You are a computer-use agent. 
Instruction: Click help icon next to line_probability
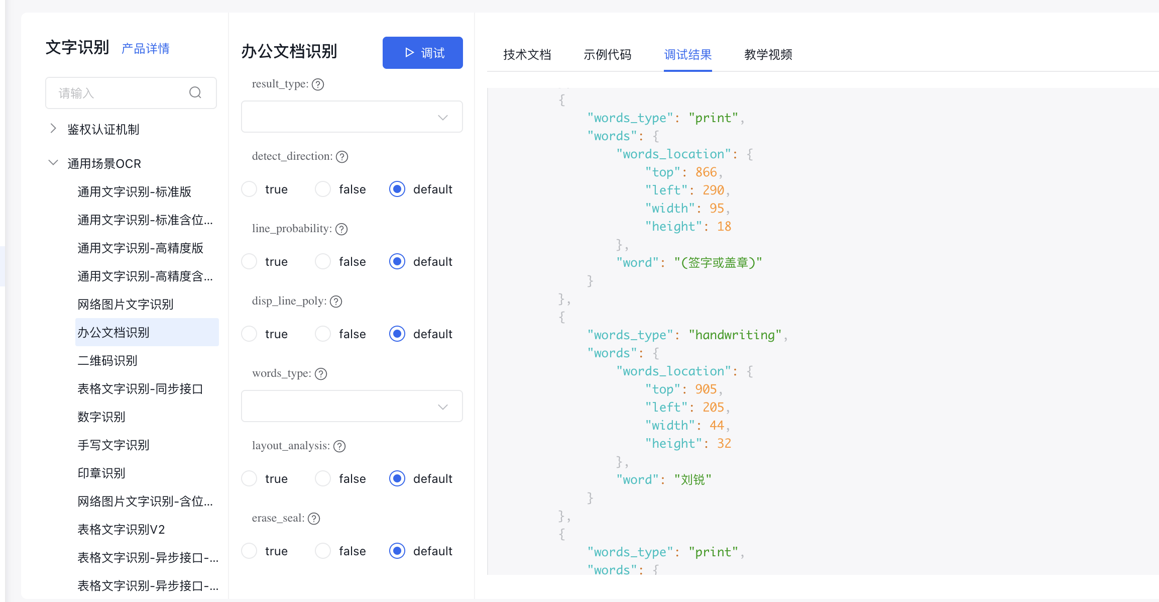341,229
